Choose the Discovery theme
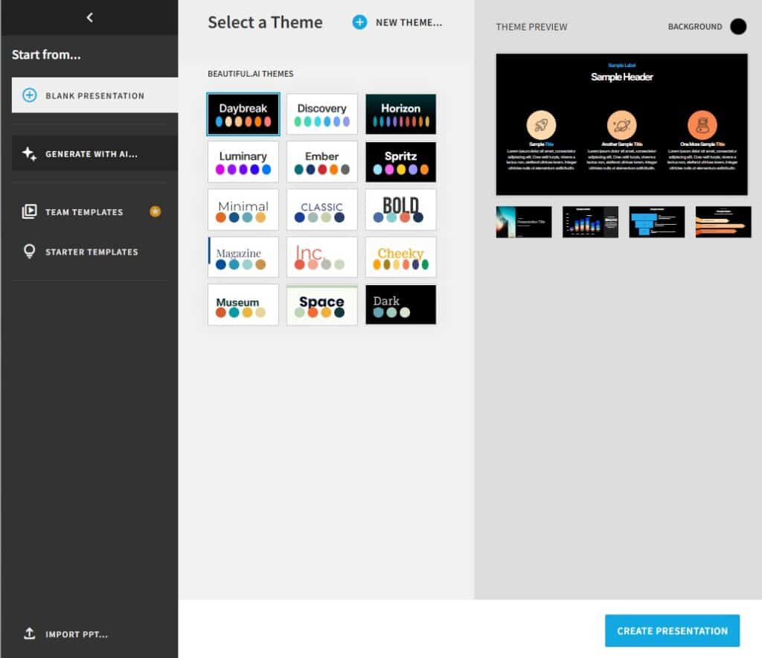The image size is (762, 658). pyautogui.click(x=321, y=115)
